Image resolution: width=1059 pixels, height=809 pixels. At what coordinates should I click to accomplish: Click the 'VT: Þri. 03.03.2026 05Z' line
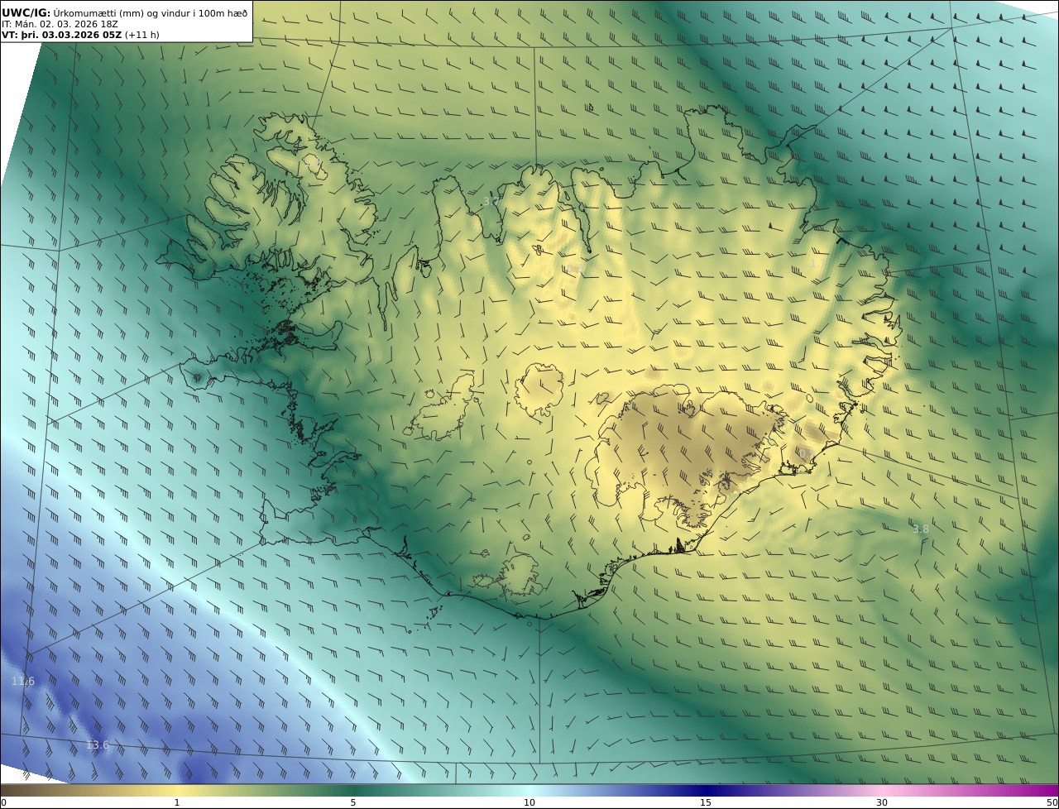click(x=62, y=36)
